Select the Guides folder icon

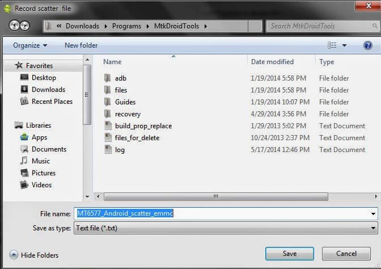pyautogui.click(x=107, y=102)
